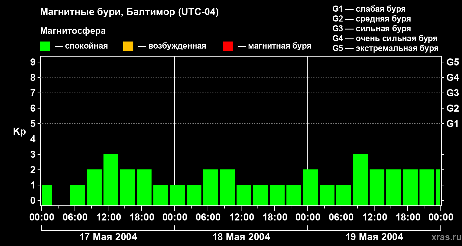The height and width of the screenshot is (246, 462).
Task: Click the '— спокойная' legend label
Action: pos(81,46)
